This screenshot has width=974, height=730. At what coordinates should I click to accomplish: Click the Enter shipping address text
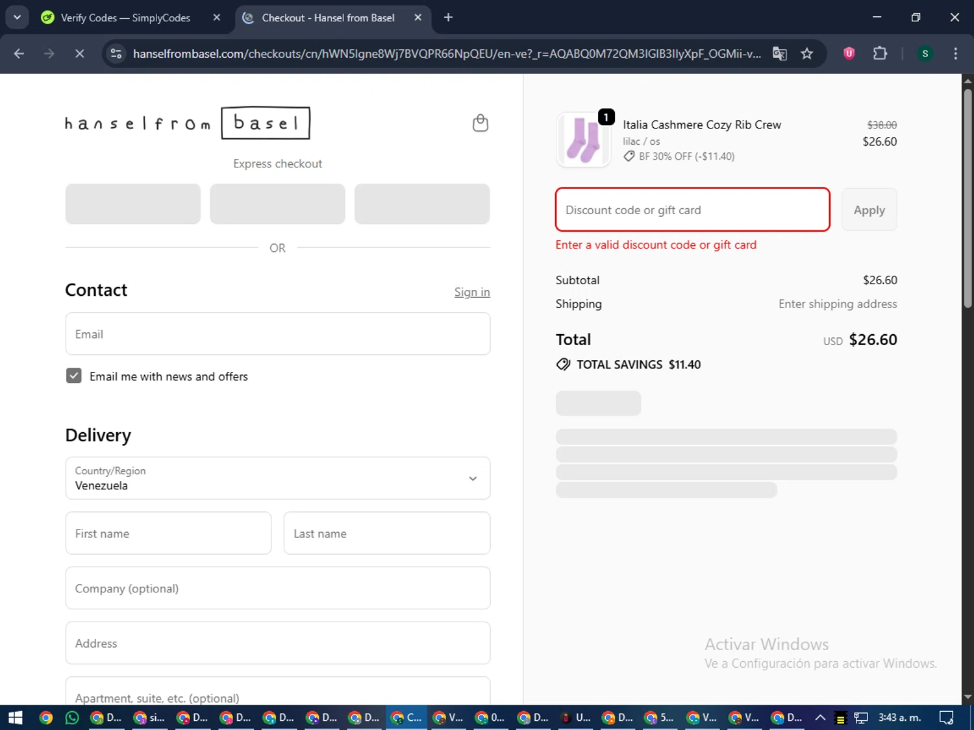point(838,304)
